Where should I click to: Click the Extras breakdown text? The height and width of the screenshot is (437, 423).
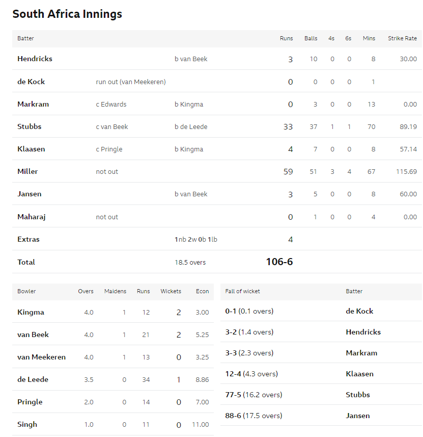(196, 239)
